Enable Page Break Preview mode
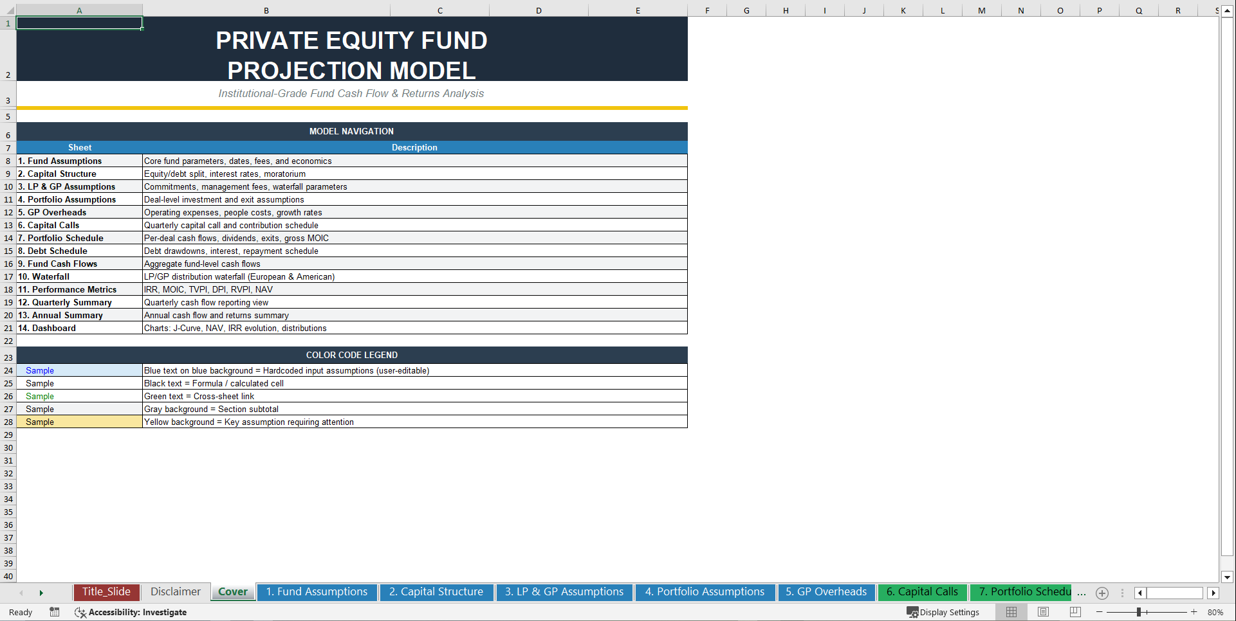The width and height of the screenshot is (1236, 621). 1075,612
